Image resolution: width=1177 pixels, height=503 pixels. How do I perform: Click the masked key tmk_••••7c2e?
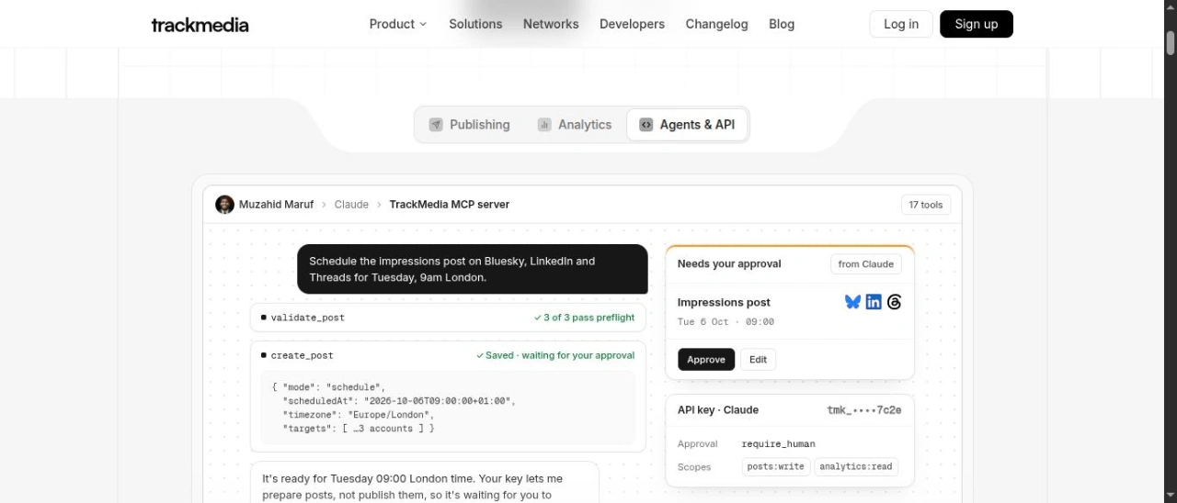coord(864,410)
